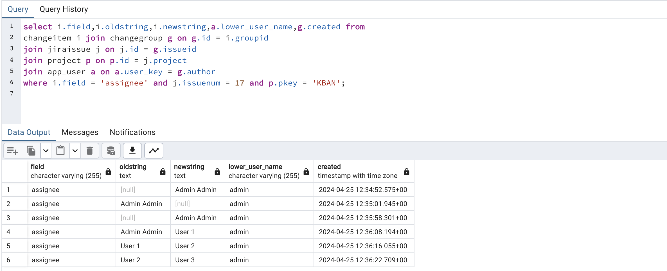Return to the Query tab
This screenshot has height=271, width=667.
[x=18, y=9]
